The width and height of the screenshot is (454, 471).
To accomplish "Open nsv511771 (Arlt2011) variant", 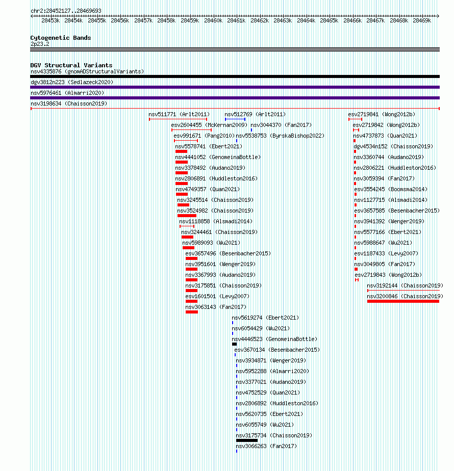I will pyautogui.click(x=179, y=115).
